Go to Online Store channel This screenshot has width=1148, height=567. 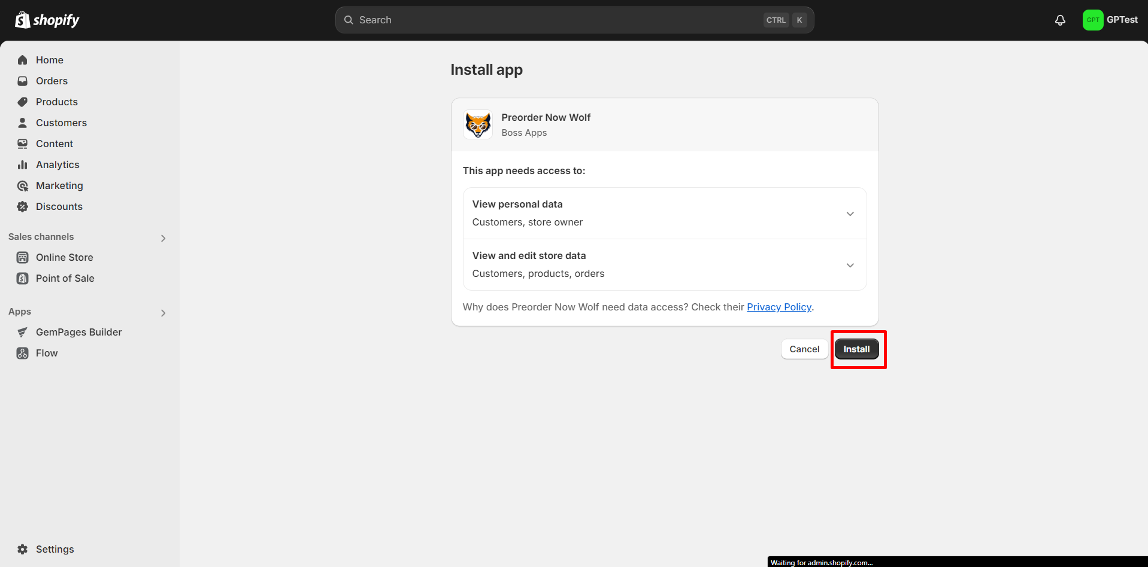pos(64,257)
